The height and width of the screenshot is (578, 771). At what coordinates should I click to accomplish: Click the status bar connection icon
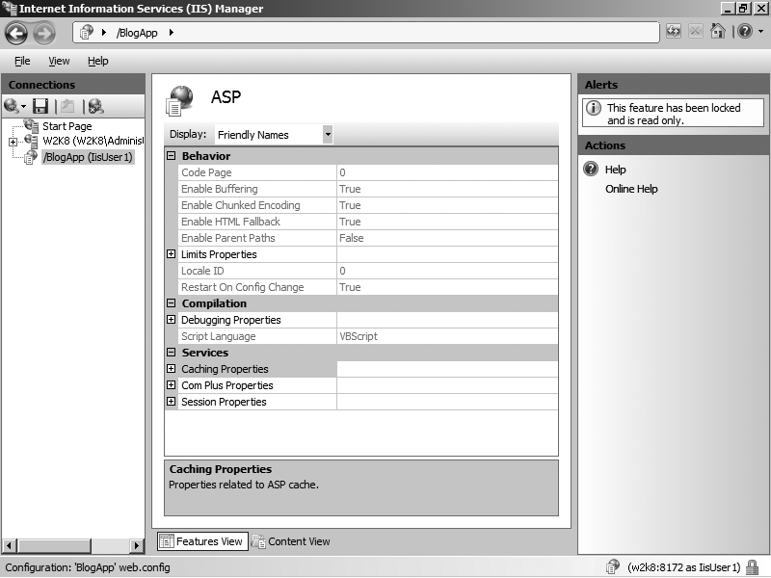613,567
